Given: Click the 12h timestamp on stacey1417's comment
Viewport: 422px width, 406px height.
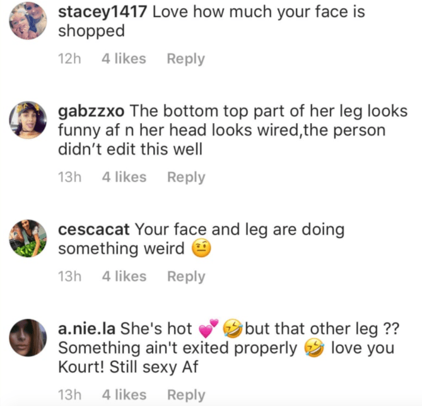Looking at the screenshot, I should (69, 59).
